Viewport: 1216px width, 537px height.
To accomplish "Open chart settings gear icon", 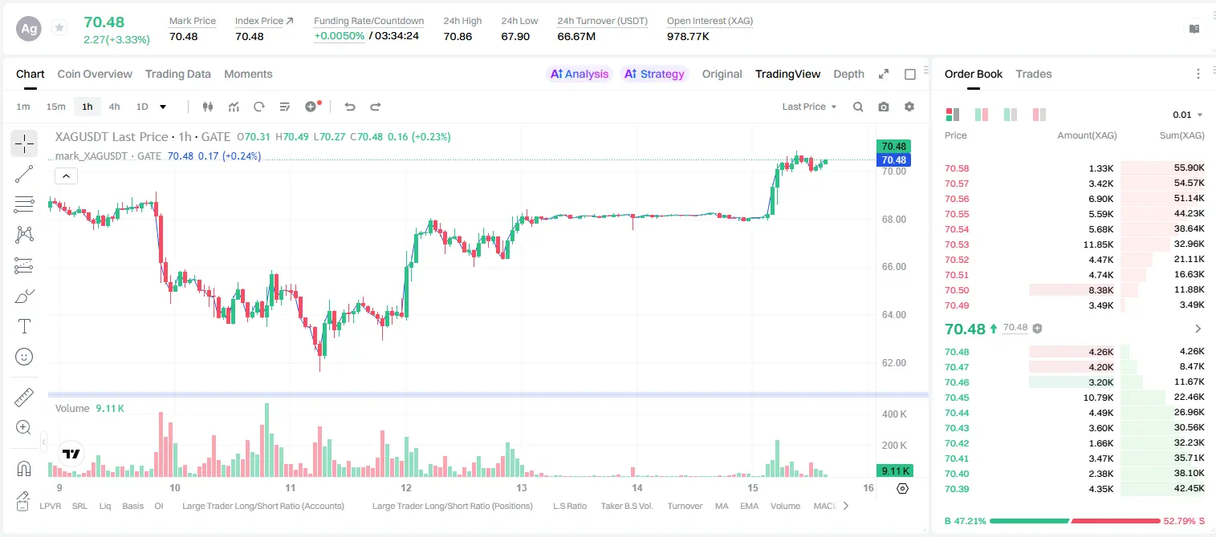I will [909, 107].
